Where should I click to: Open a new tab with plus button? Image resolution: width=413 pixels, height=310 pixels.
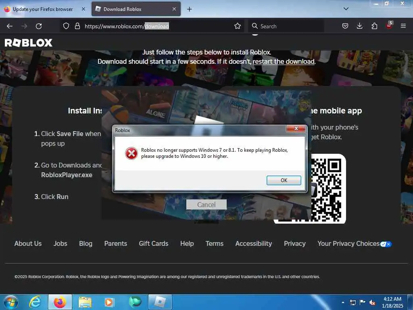[x=189, y=9]
